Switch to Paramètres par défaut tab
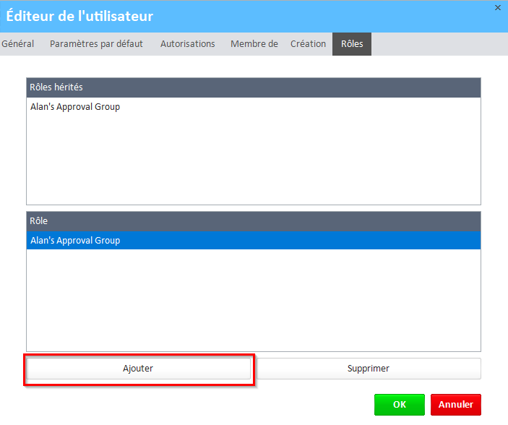508x425 pixels. tap(96, 44)
